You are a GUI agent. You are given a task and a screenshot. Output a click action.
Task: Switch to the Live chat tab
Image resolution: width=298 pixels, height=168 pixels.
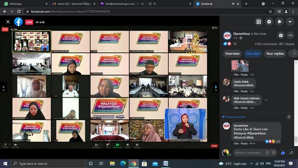(253, 54)
